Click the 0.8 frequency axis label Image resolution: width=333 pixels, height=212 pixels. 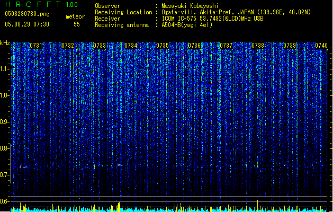click(x=4, y=148)
